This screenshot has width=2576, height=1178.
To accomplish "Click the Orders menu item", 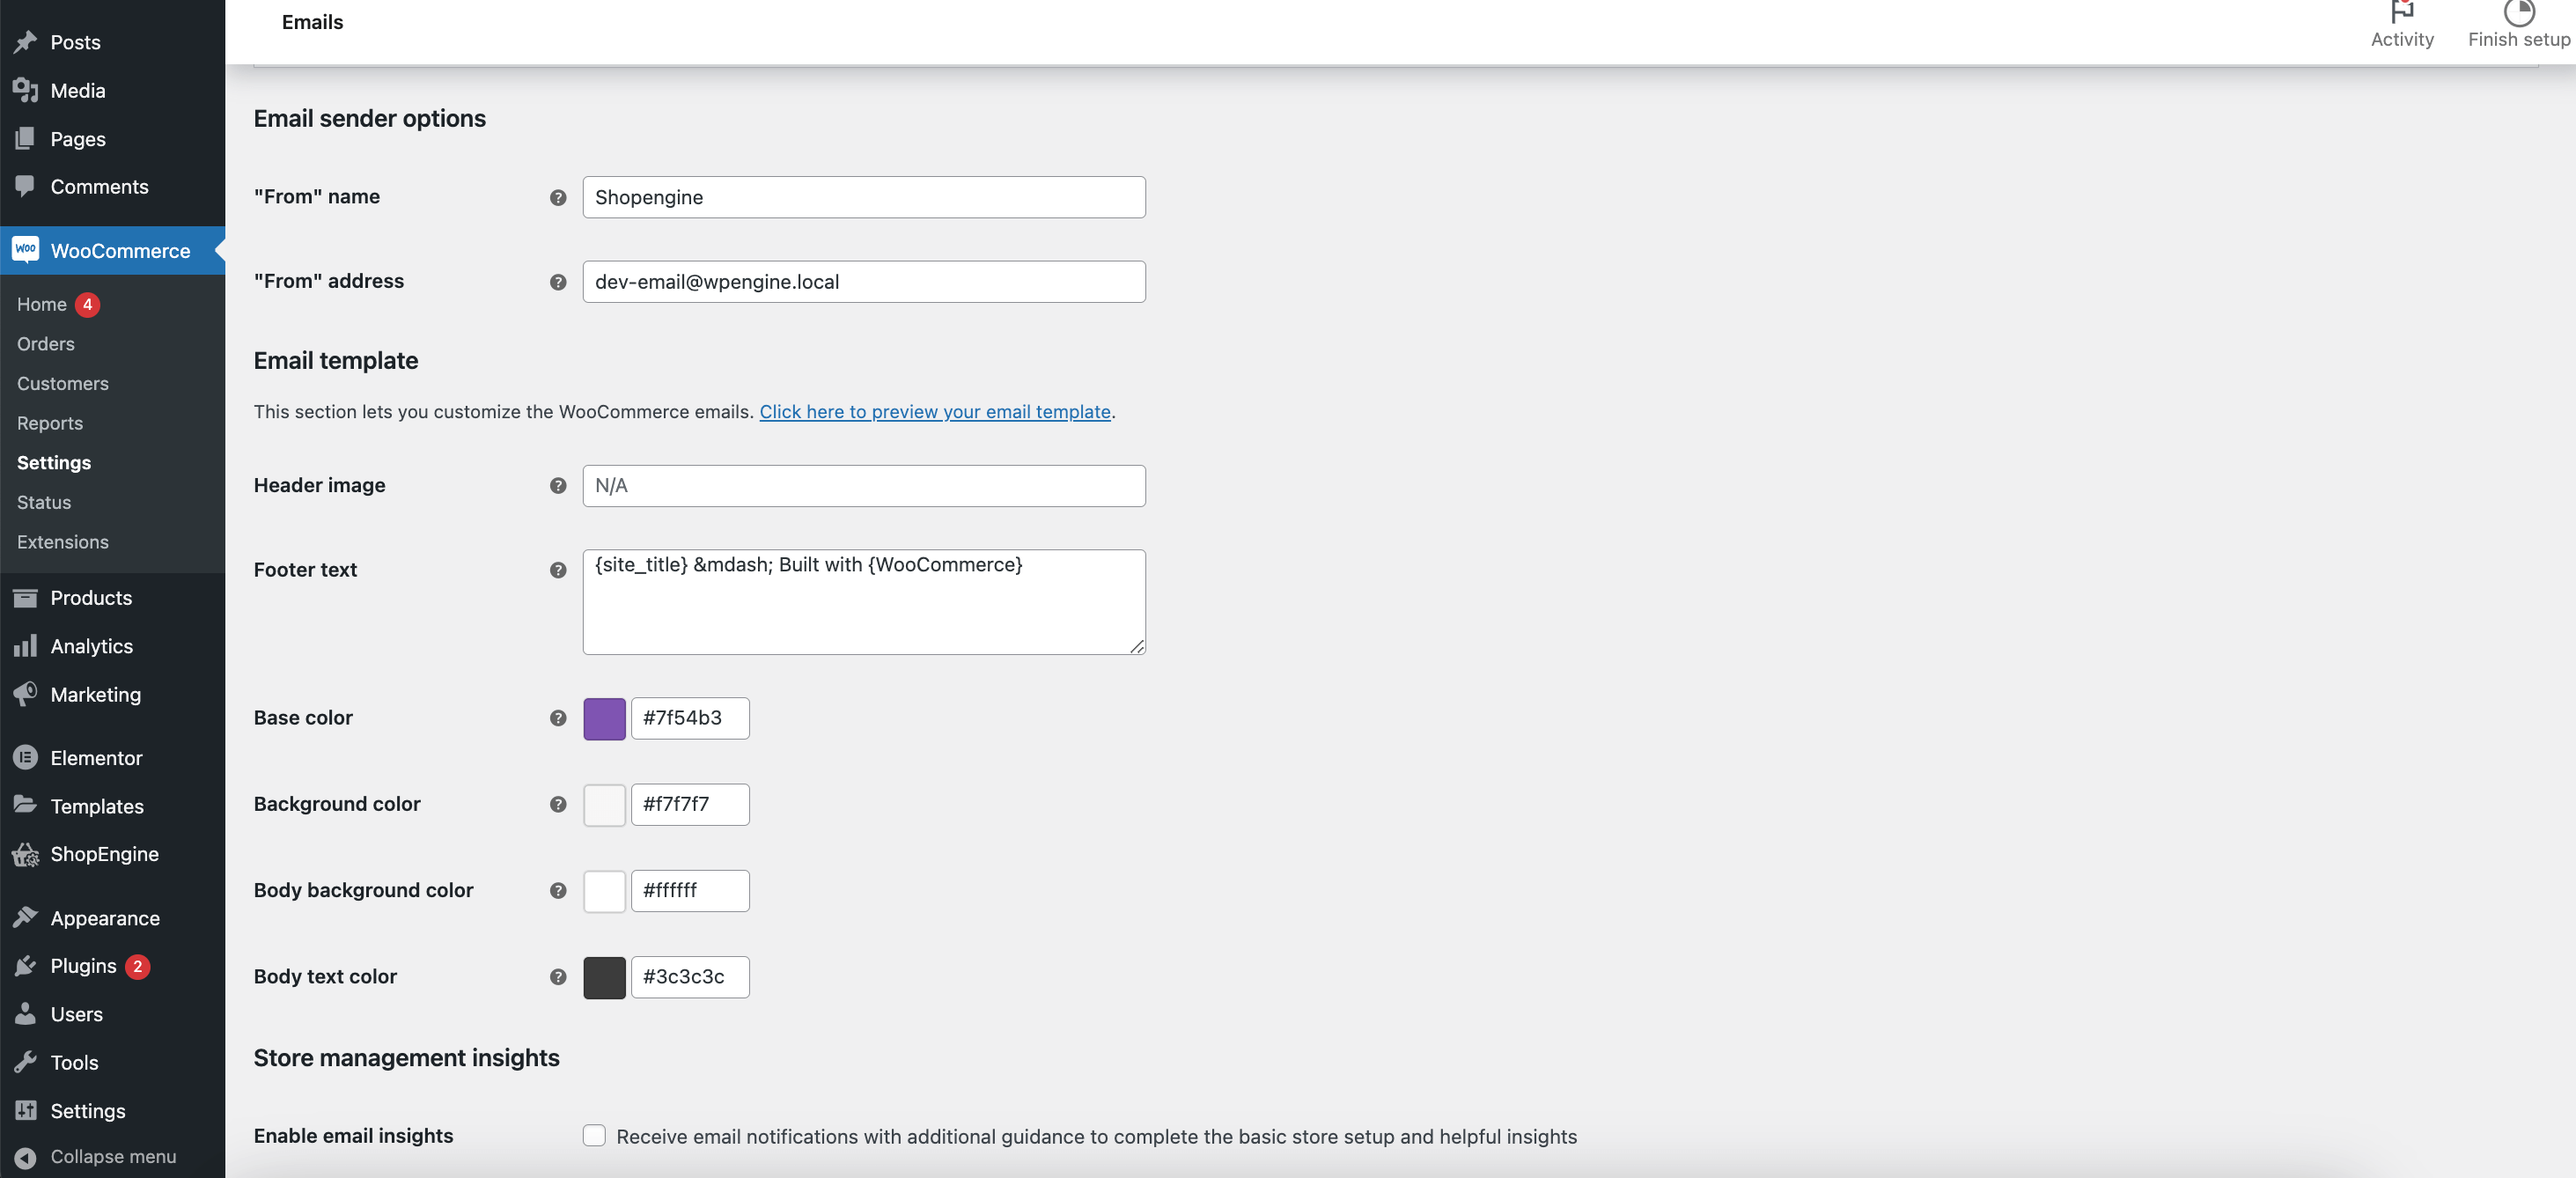I will click(44, 342).
